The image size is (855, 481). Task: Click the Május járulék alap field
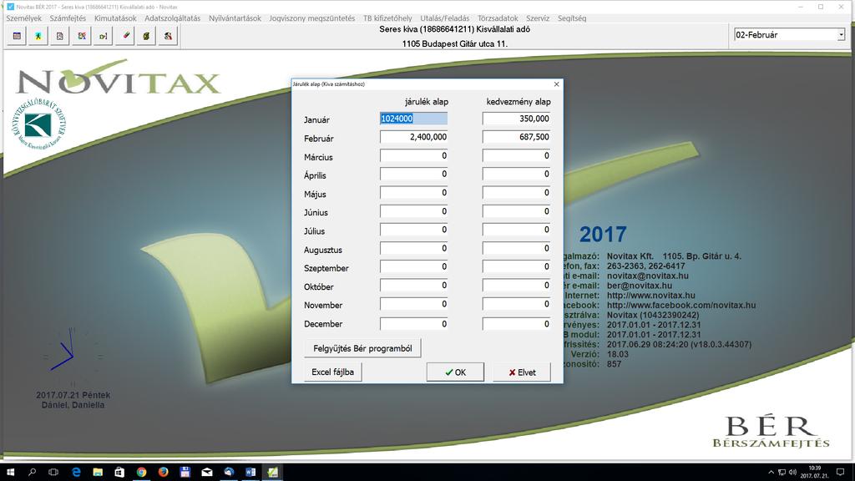[x=414, y=193]
